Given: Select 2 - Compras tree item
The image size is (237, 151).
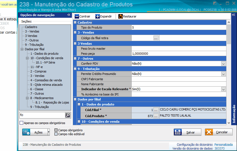Looking at the screenshot, I should pos(38,71).
